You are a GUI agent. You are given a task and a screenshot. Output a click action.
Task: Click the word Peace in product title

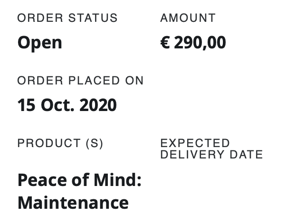(x=42, y=180)
